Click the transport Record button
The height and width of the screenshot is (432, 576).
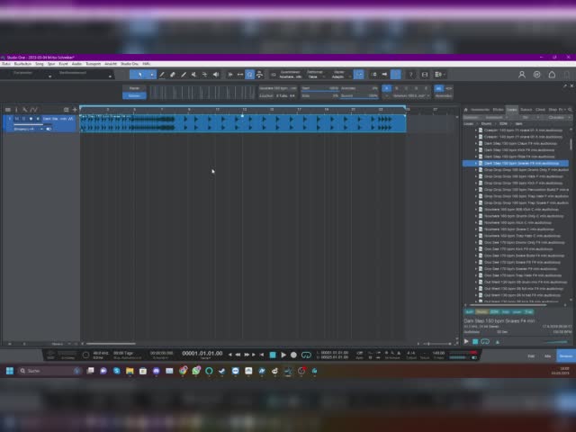point(293,355)
